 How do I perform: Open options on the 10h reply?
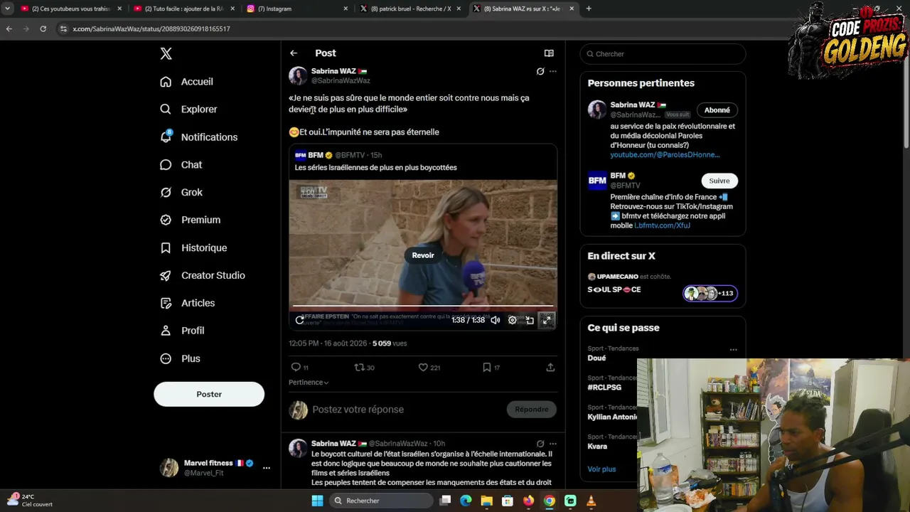tap(553, 444)
